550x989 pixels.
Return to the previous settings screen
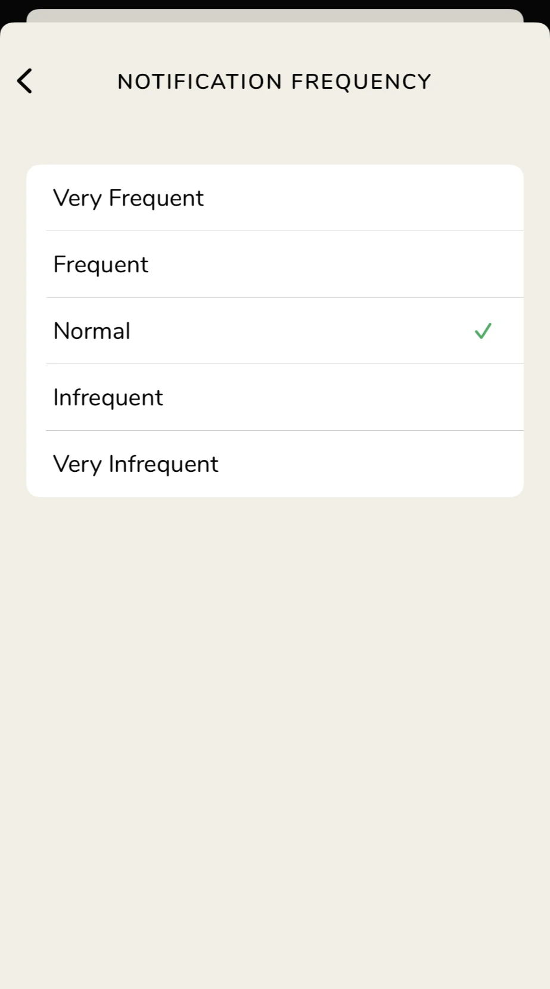point(25,81)
